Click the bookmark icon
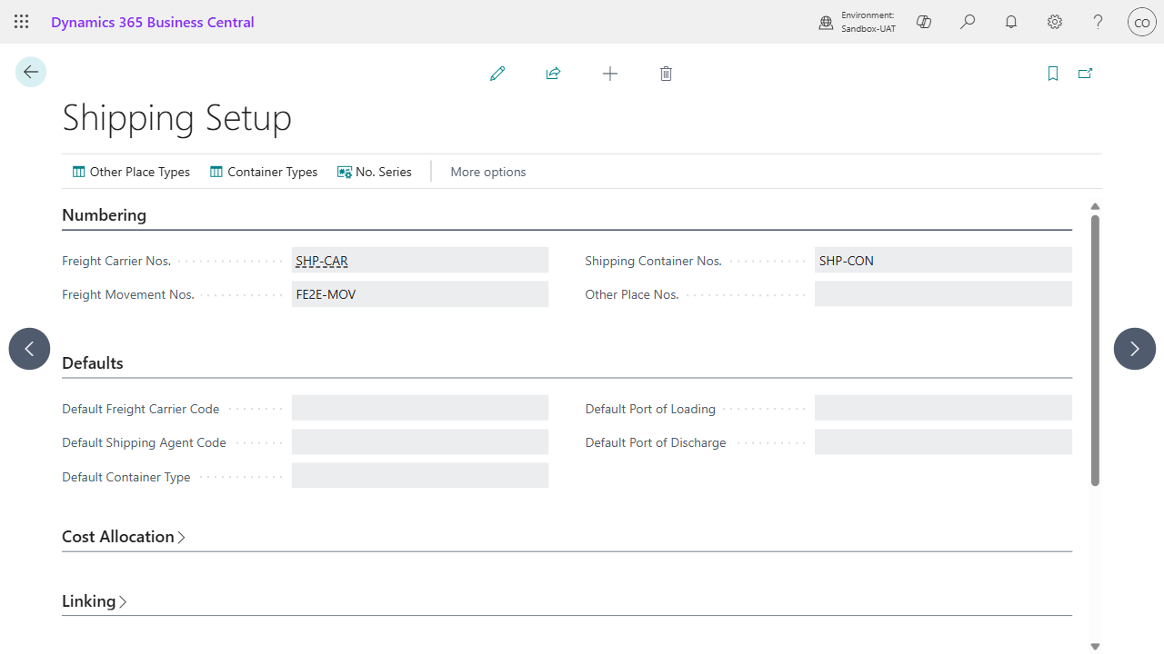Viewport: 1164px width, 654px height. [1053, 74]
